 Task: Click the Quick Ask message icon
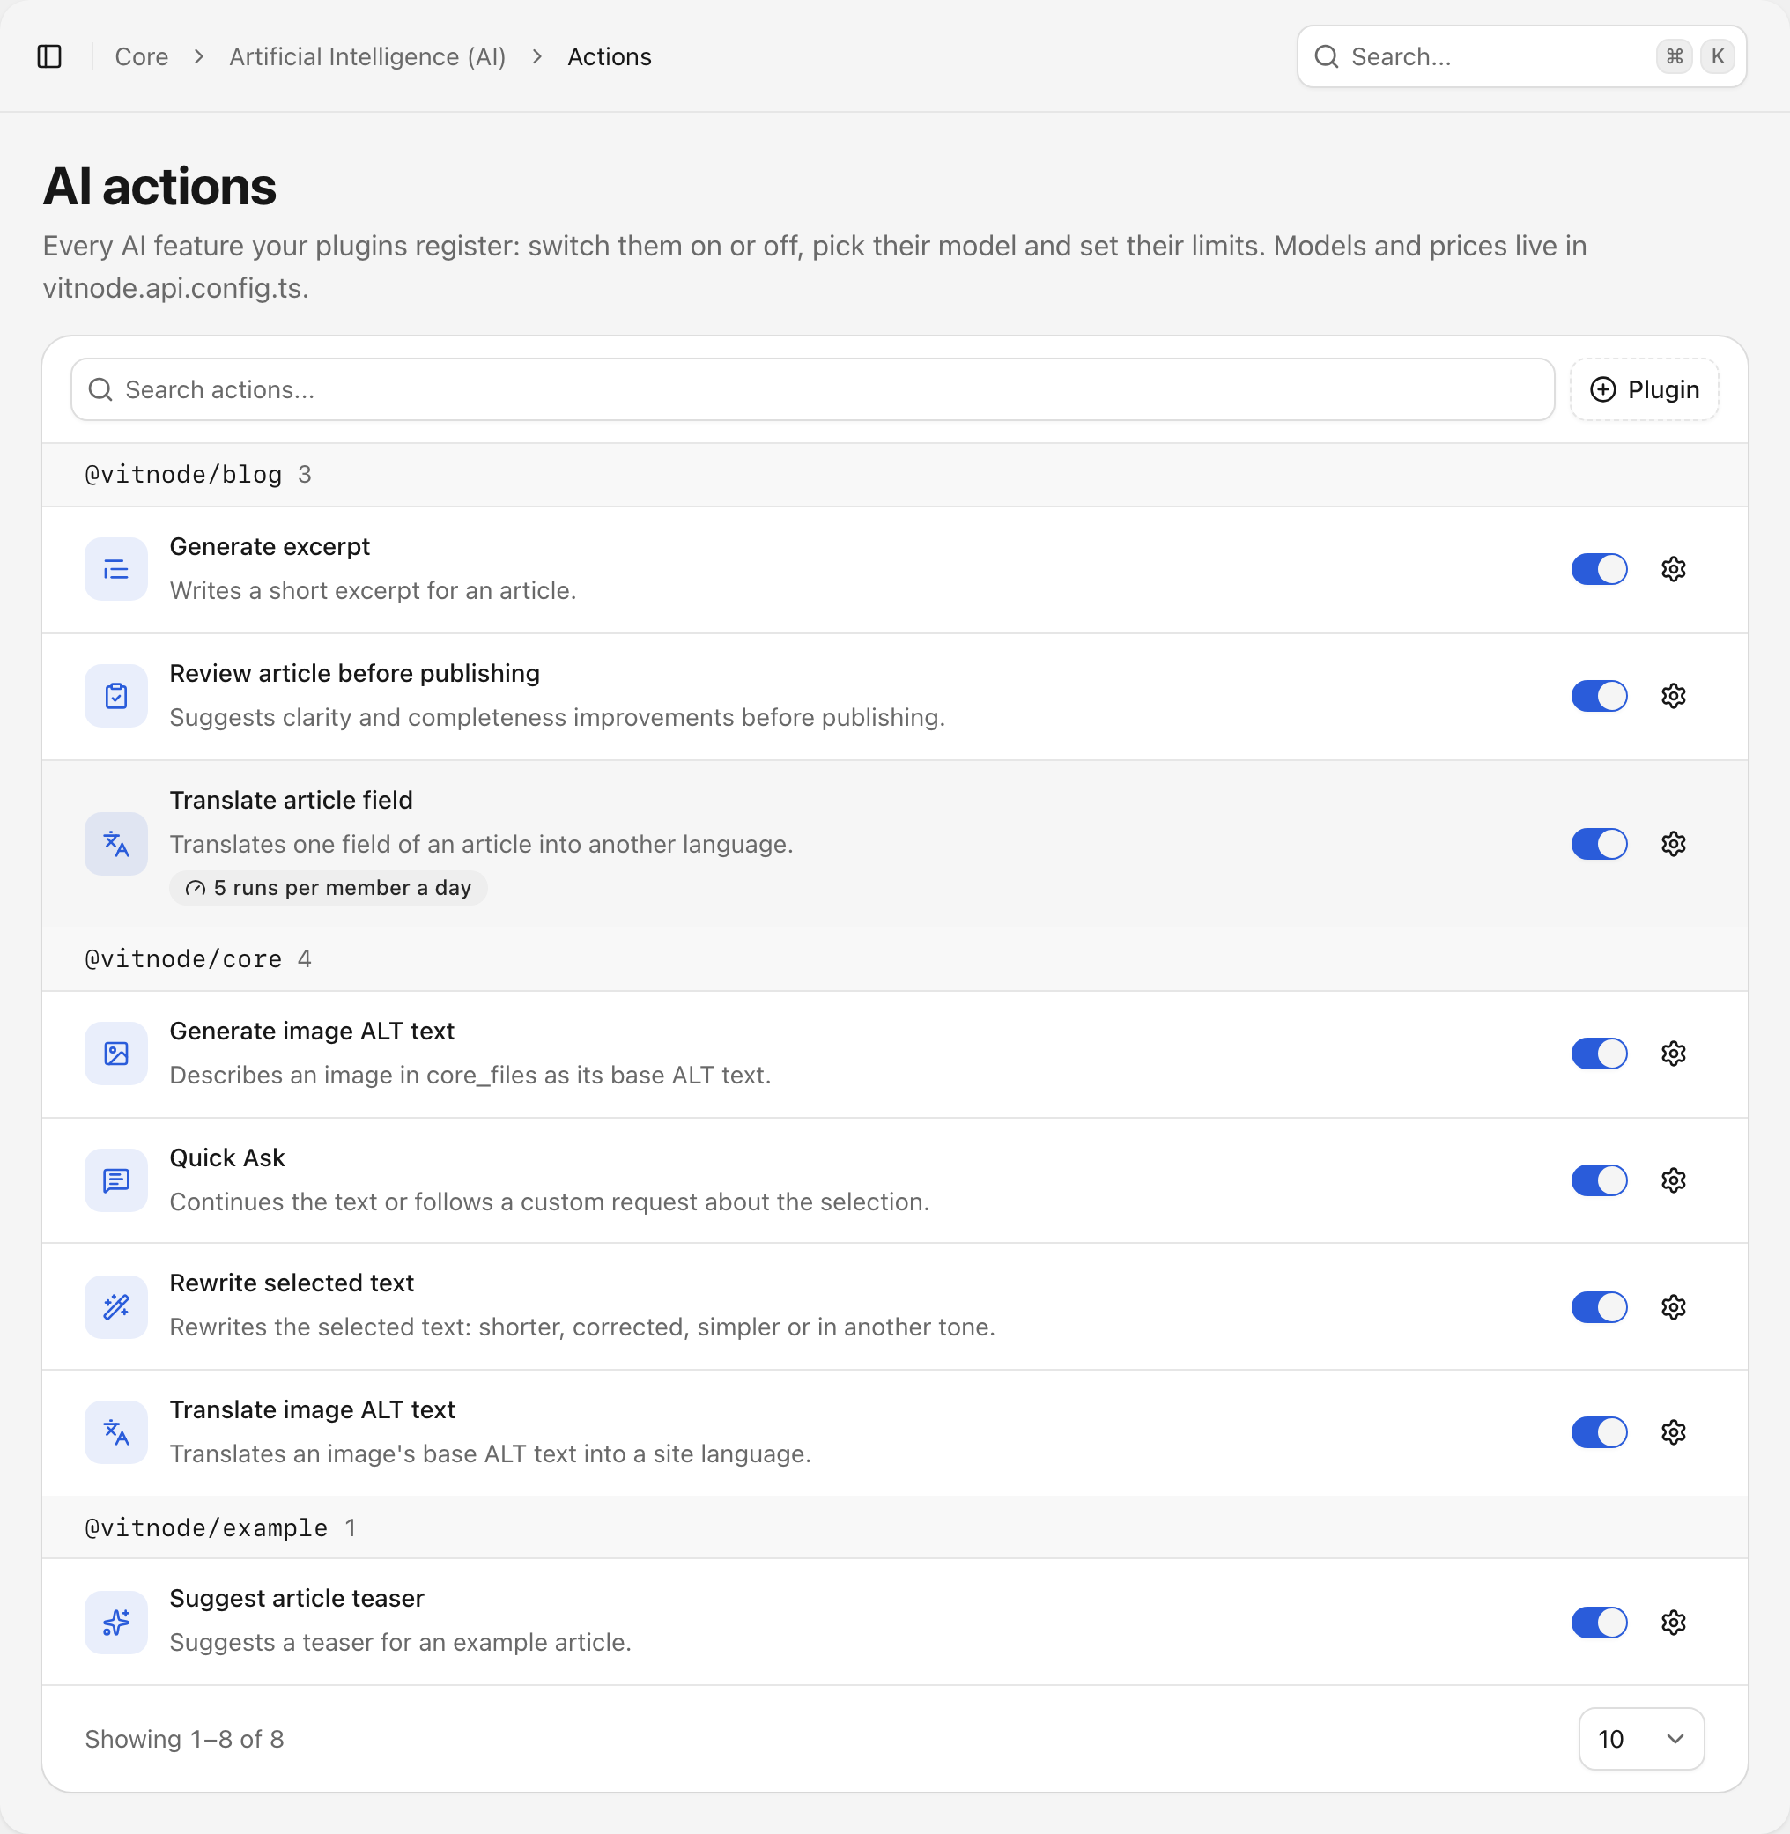(115, 1180)
